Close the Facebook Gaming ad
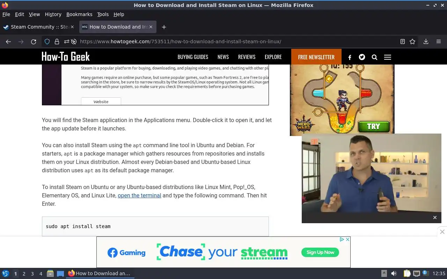447x279 pixels. click(347, 240)
